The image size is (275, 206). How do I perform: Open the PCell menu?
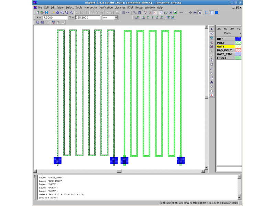(130, 7)
